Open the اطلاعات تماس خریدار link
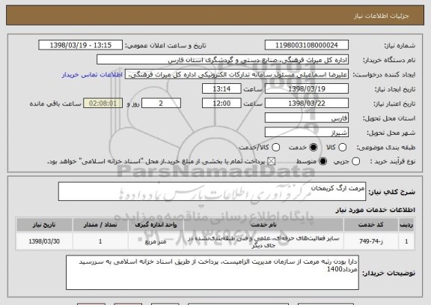 click(x=92, y=75)
